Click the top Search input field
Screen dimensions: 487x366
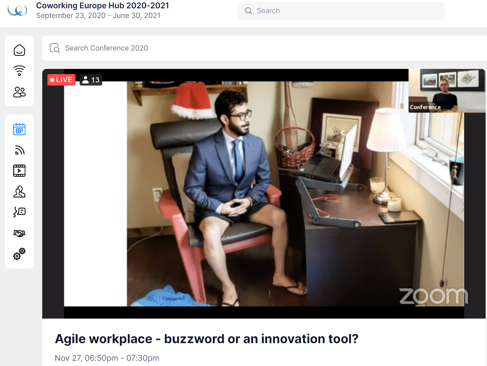coord(341,11)
